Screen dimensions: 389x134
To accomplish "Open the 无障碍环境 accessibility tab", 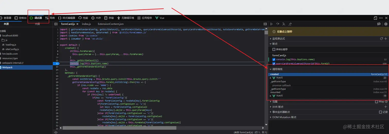I will [x=126, y=18].
